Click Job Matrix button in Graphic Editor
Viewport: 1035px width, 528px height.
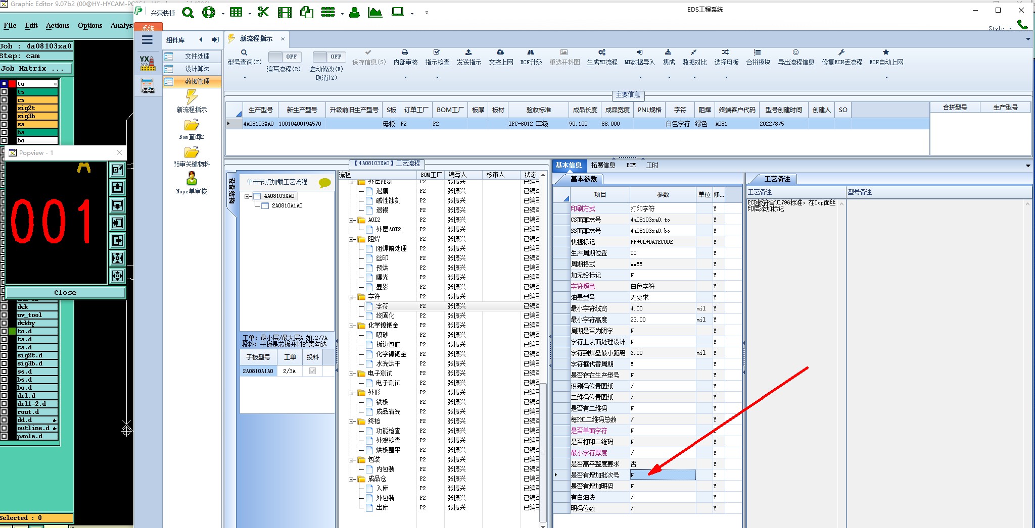click(36, 69)
